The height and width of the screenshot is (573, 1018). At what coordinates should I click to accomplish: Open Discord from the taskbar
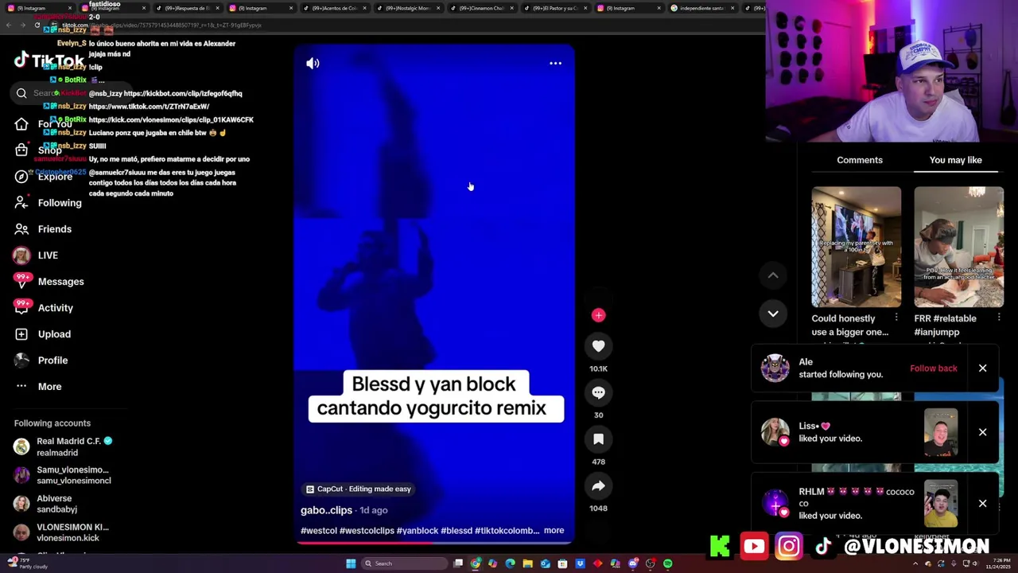pos(632,563)
